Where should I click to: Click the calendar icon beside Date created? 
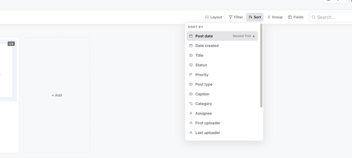pyautogui.click(x=191, y=46)
